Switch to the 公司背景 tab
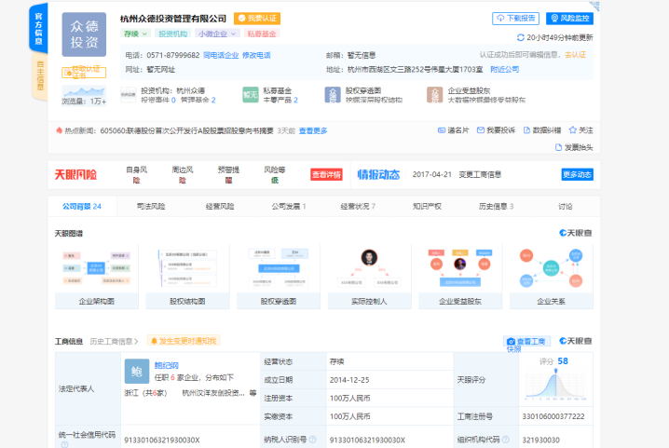 pyautogui.click(x=82, y=207)
